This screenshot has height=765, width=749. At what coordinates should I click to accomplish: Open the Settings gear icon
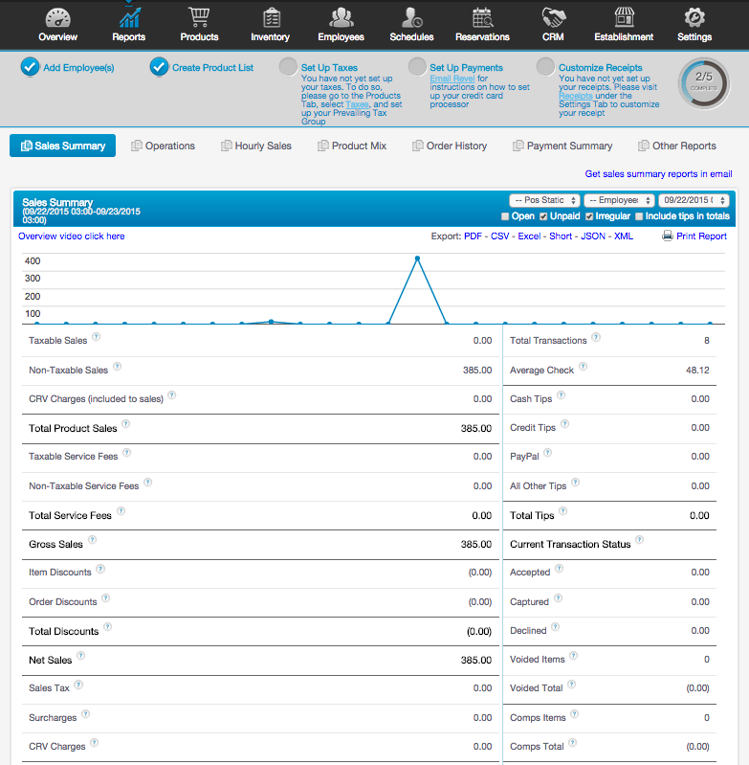[x=694, y=18]
